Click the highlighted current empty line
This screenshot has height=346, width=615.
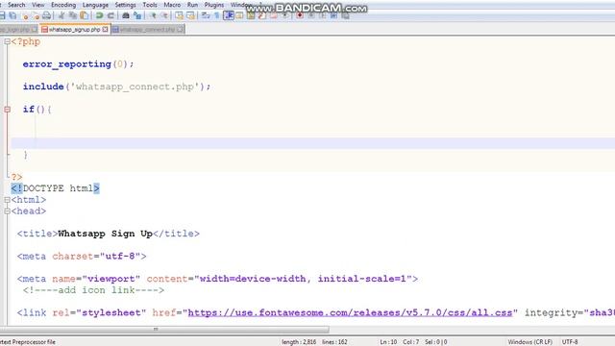click(313, 143)
